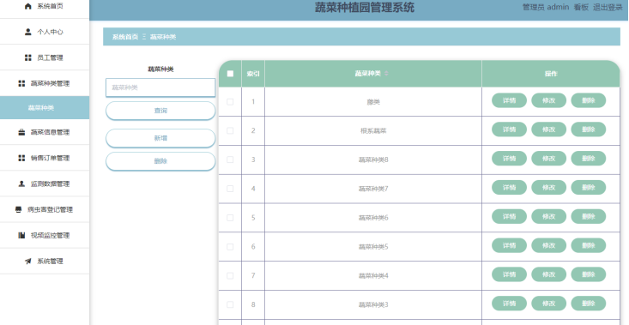Expand 系统管理 sidebar menu
The width and height of the screenshot is (629, 325).
point(45,262)
